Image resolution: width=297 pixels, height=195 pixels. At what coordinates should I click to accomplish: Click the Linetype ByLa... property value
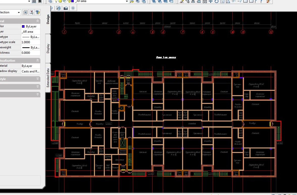click(31, 37)
